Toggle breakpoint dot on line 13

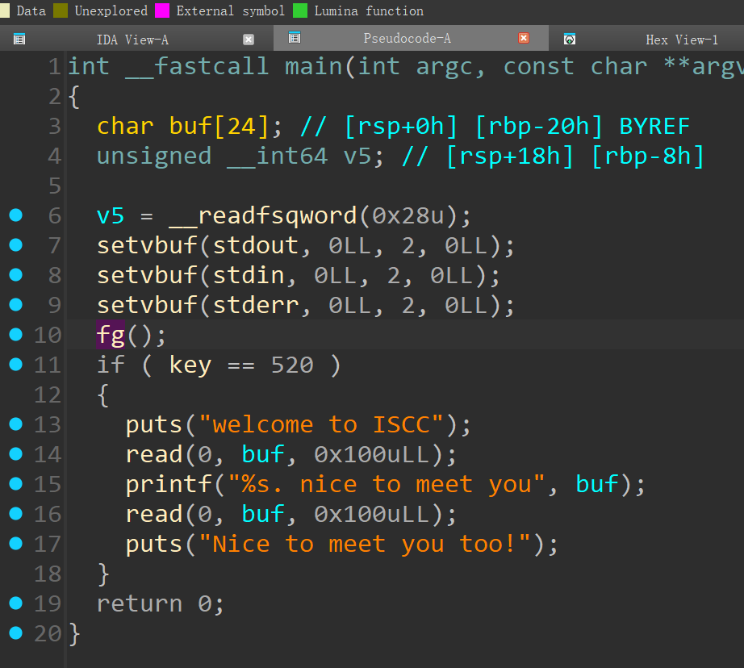(x=15, y=424)
